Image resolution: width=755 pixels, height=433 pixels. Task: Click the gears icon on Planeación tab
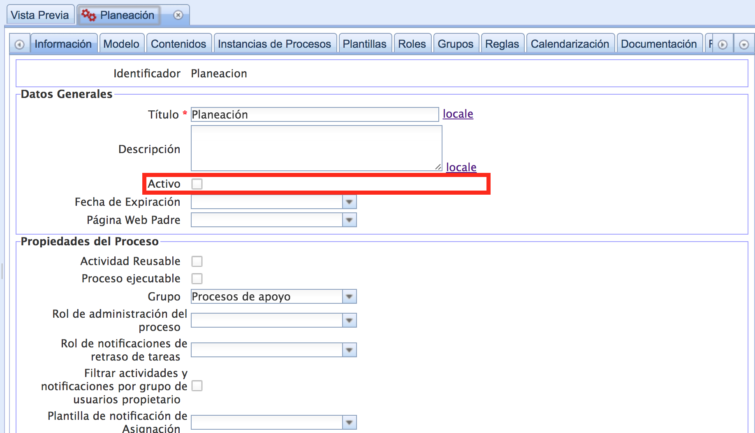click(88, 15)
